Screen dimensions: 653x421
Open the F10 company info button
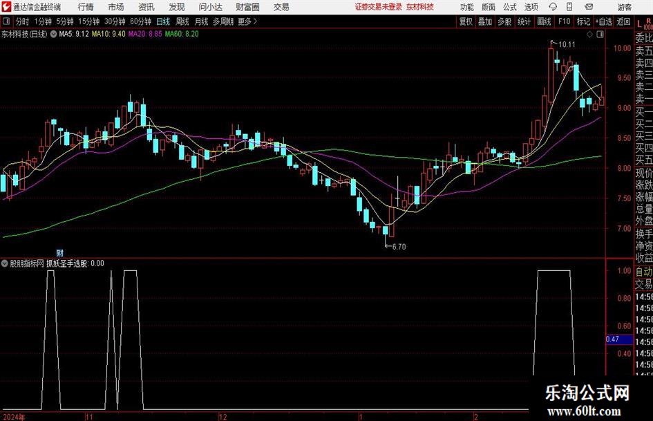pos(564,21)
